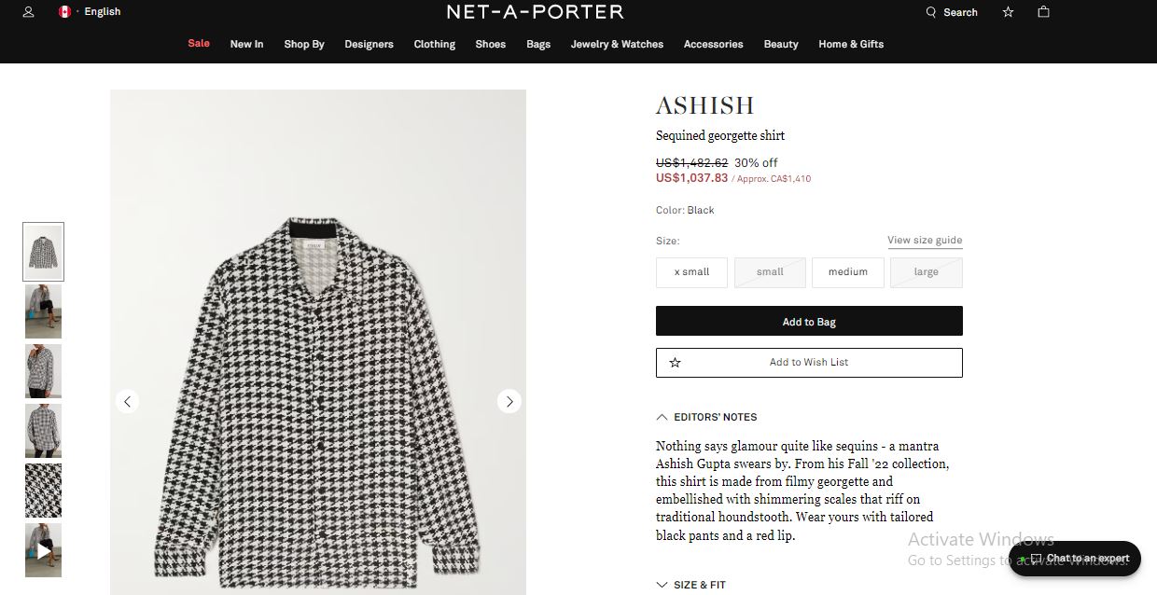Open the wish list star in header
1157x595 pixels.
point(1008,12)
